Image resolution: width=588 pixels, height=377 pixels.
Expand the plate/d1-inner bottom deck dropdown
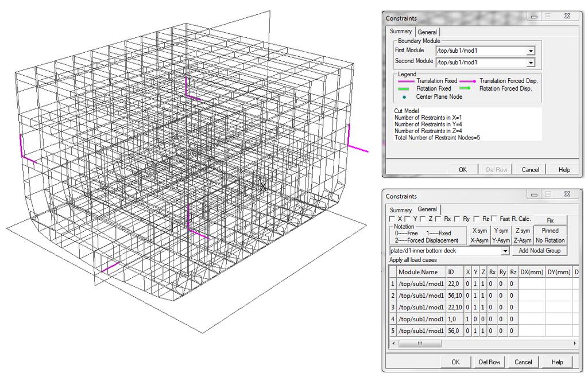coord(505,251)
